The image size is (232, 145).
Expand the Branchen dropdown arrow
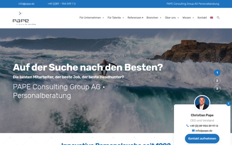click(x=160, y=18)
